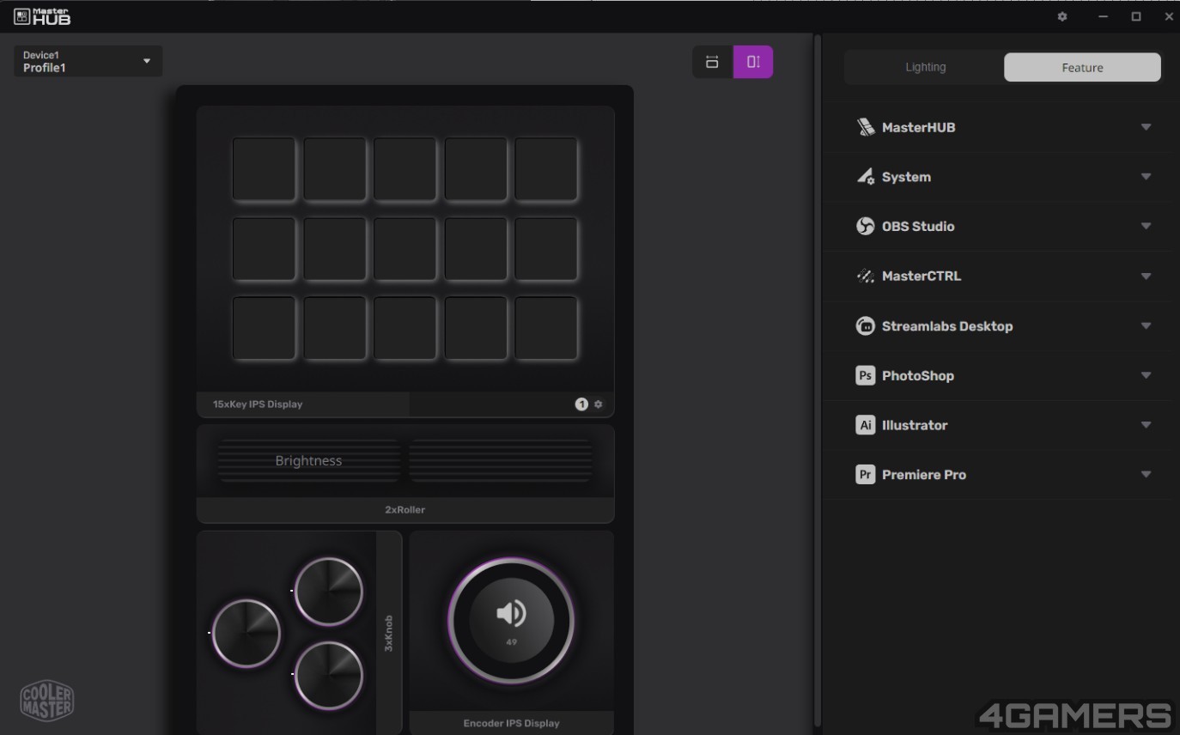Select the Premiere Pro feature label

(924, 474)
